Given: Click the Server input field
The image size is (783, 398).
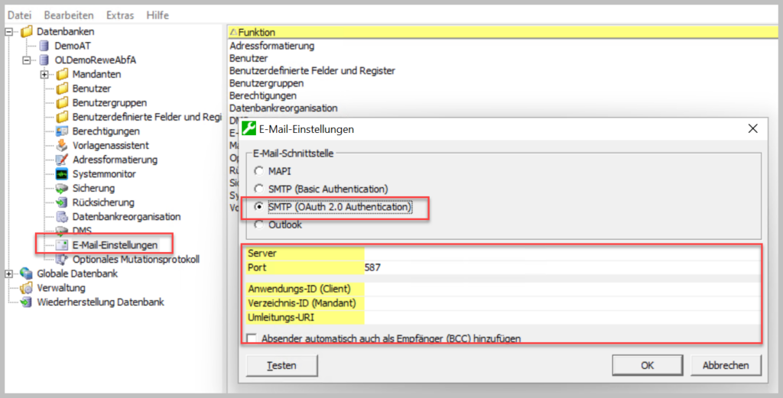Looking at the screenshot, I should tap(562, 253).
